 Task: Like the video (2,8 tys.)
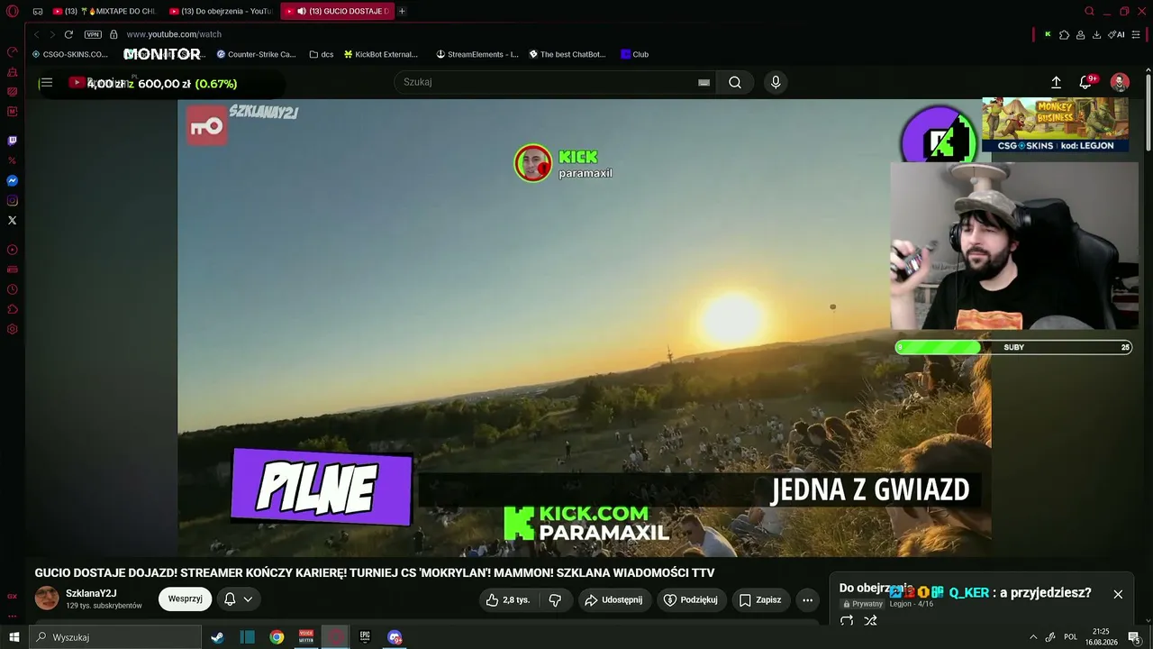[x=508, y=599]
